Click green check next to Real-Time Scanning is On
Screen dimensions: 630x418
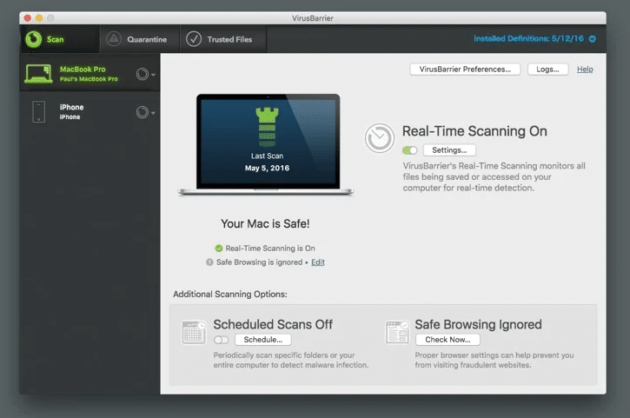coord(219,249)
